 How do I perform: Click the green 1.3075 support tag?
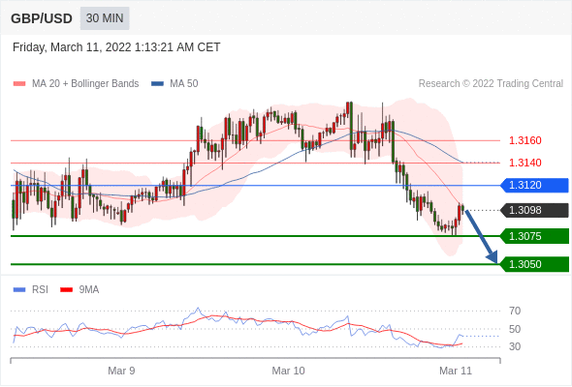[534, 236]
